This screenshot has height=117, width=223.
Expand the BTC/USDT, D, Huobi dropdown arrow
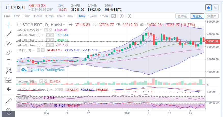pos(64,25)
